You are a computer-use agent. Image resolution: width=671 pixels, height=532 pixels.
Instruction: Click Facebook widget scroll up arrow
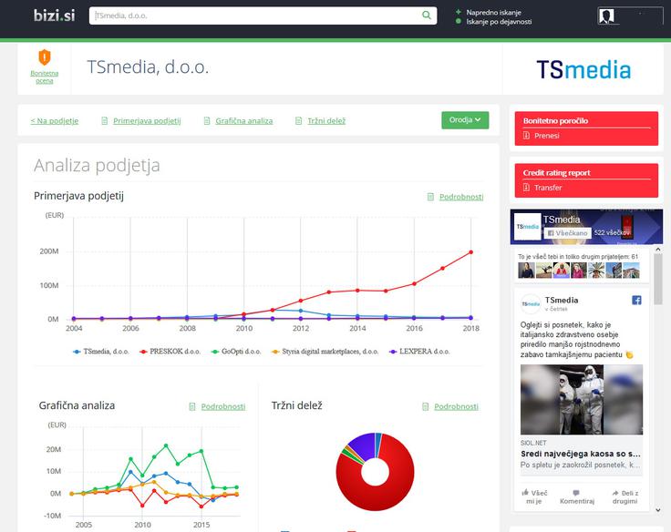[657, 249]
